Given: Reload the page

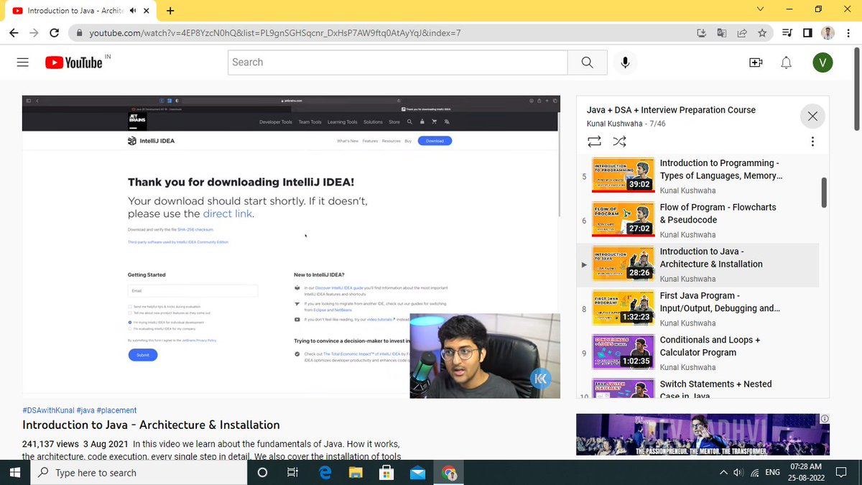Looking at the screenshot, I should click(x=54, y=33).
